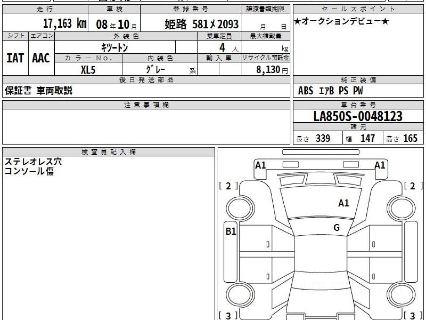Click the 注意事項欄 header
The width and height of the screenshot is (426, 320).
146,105
